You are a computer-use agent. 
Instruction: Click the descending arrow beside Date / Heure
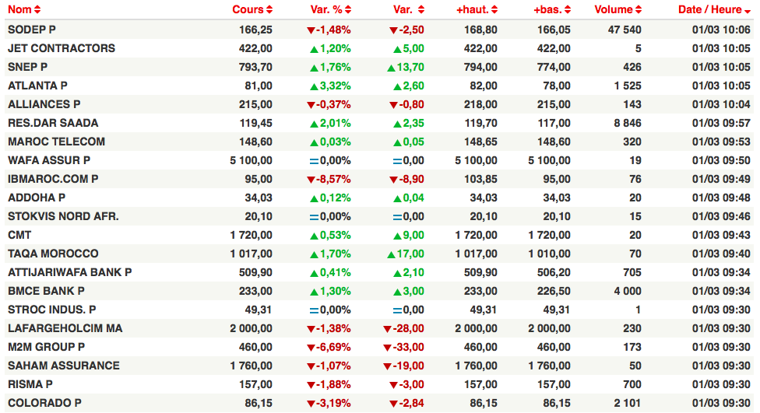coord(748,11)
